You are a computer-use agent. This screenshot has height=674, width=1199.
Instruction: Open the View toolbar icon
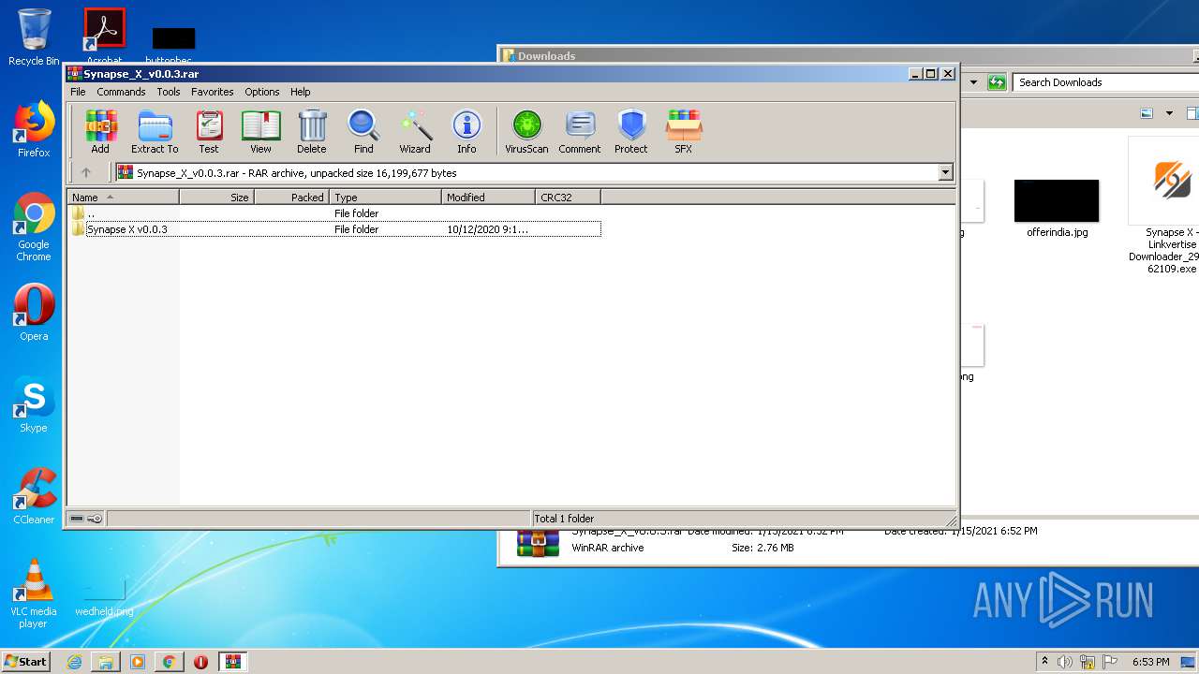point(260,132)
